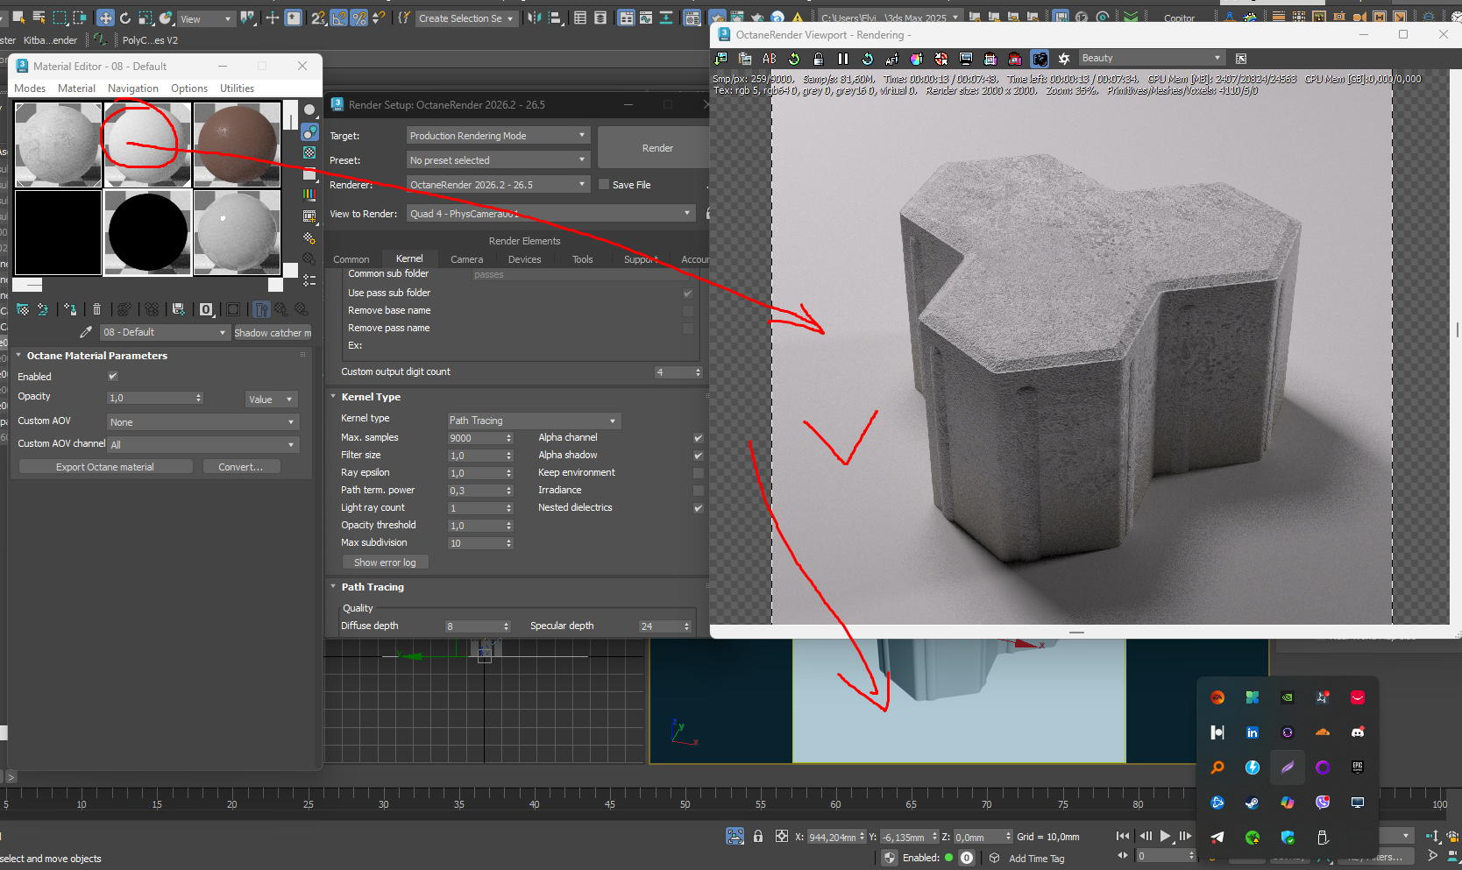Toggle the Alpha channel checkbox
This screenshot has width=1462, height=870.
point(699,438)
